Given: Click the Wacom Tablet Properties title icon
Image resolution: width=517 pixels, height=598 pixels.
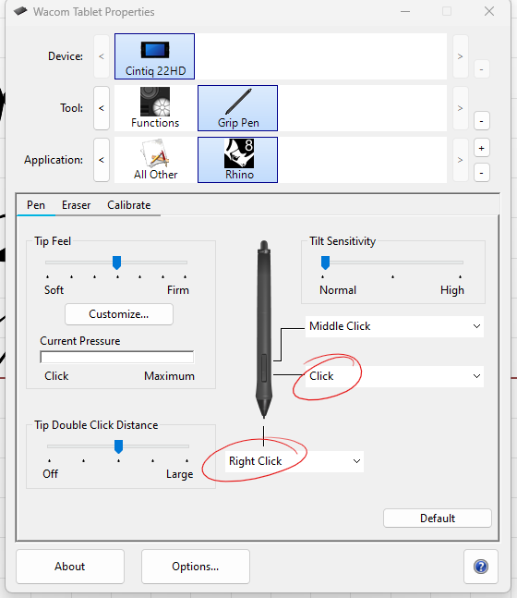Looking at the screenshot, I should click(20, 11).
